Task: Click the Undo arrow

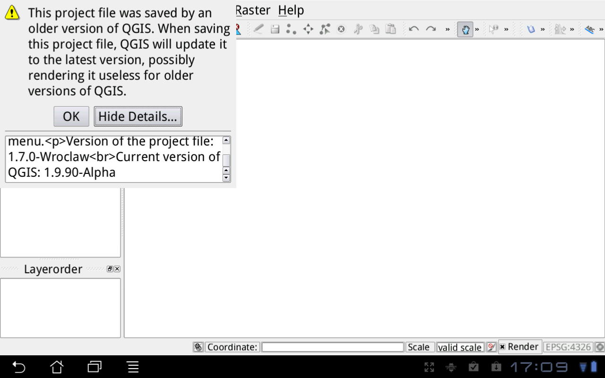Action: point(414,29)
